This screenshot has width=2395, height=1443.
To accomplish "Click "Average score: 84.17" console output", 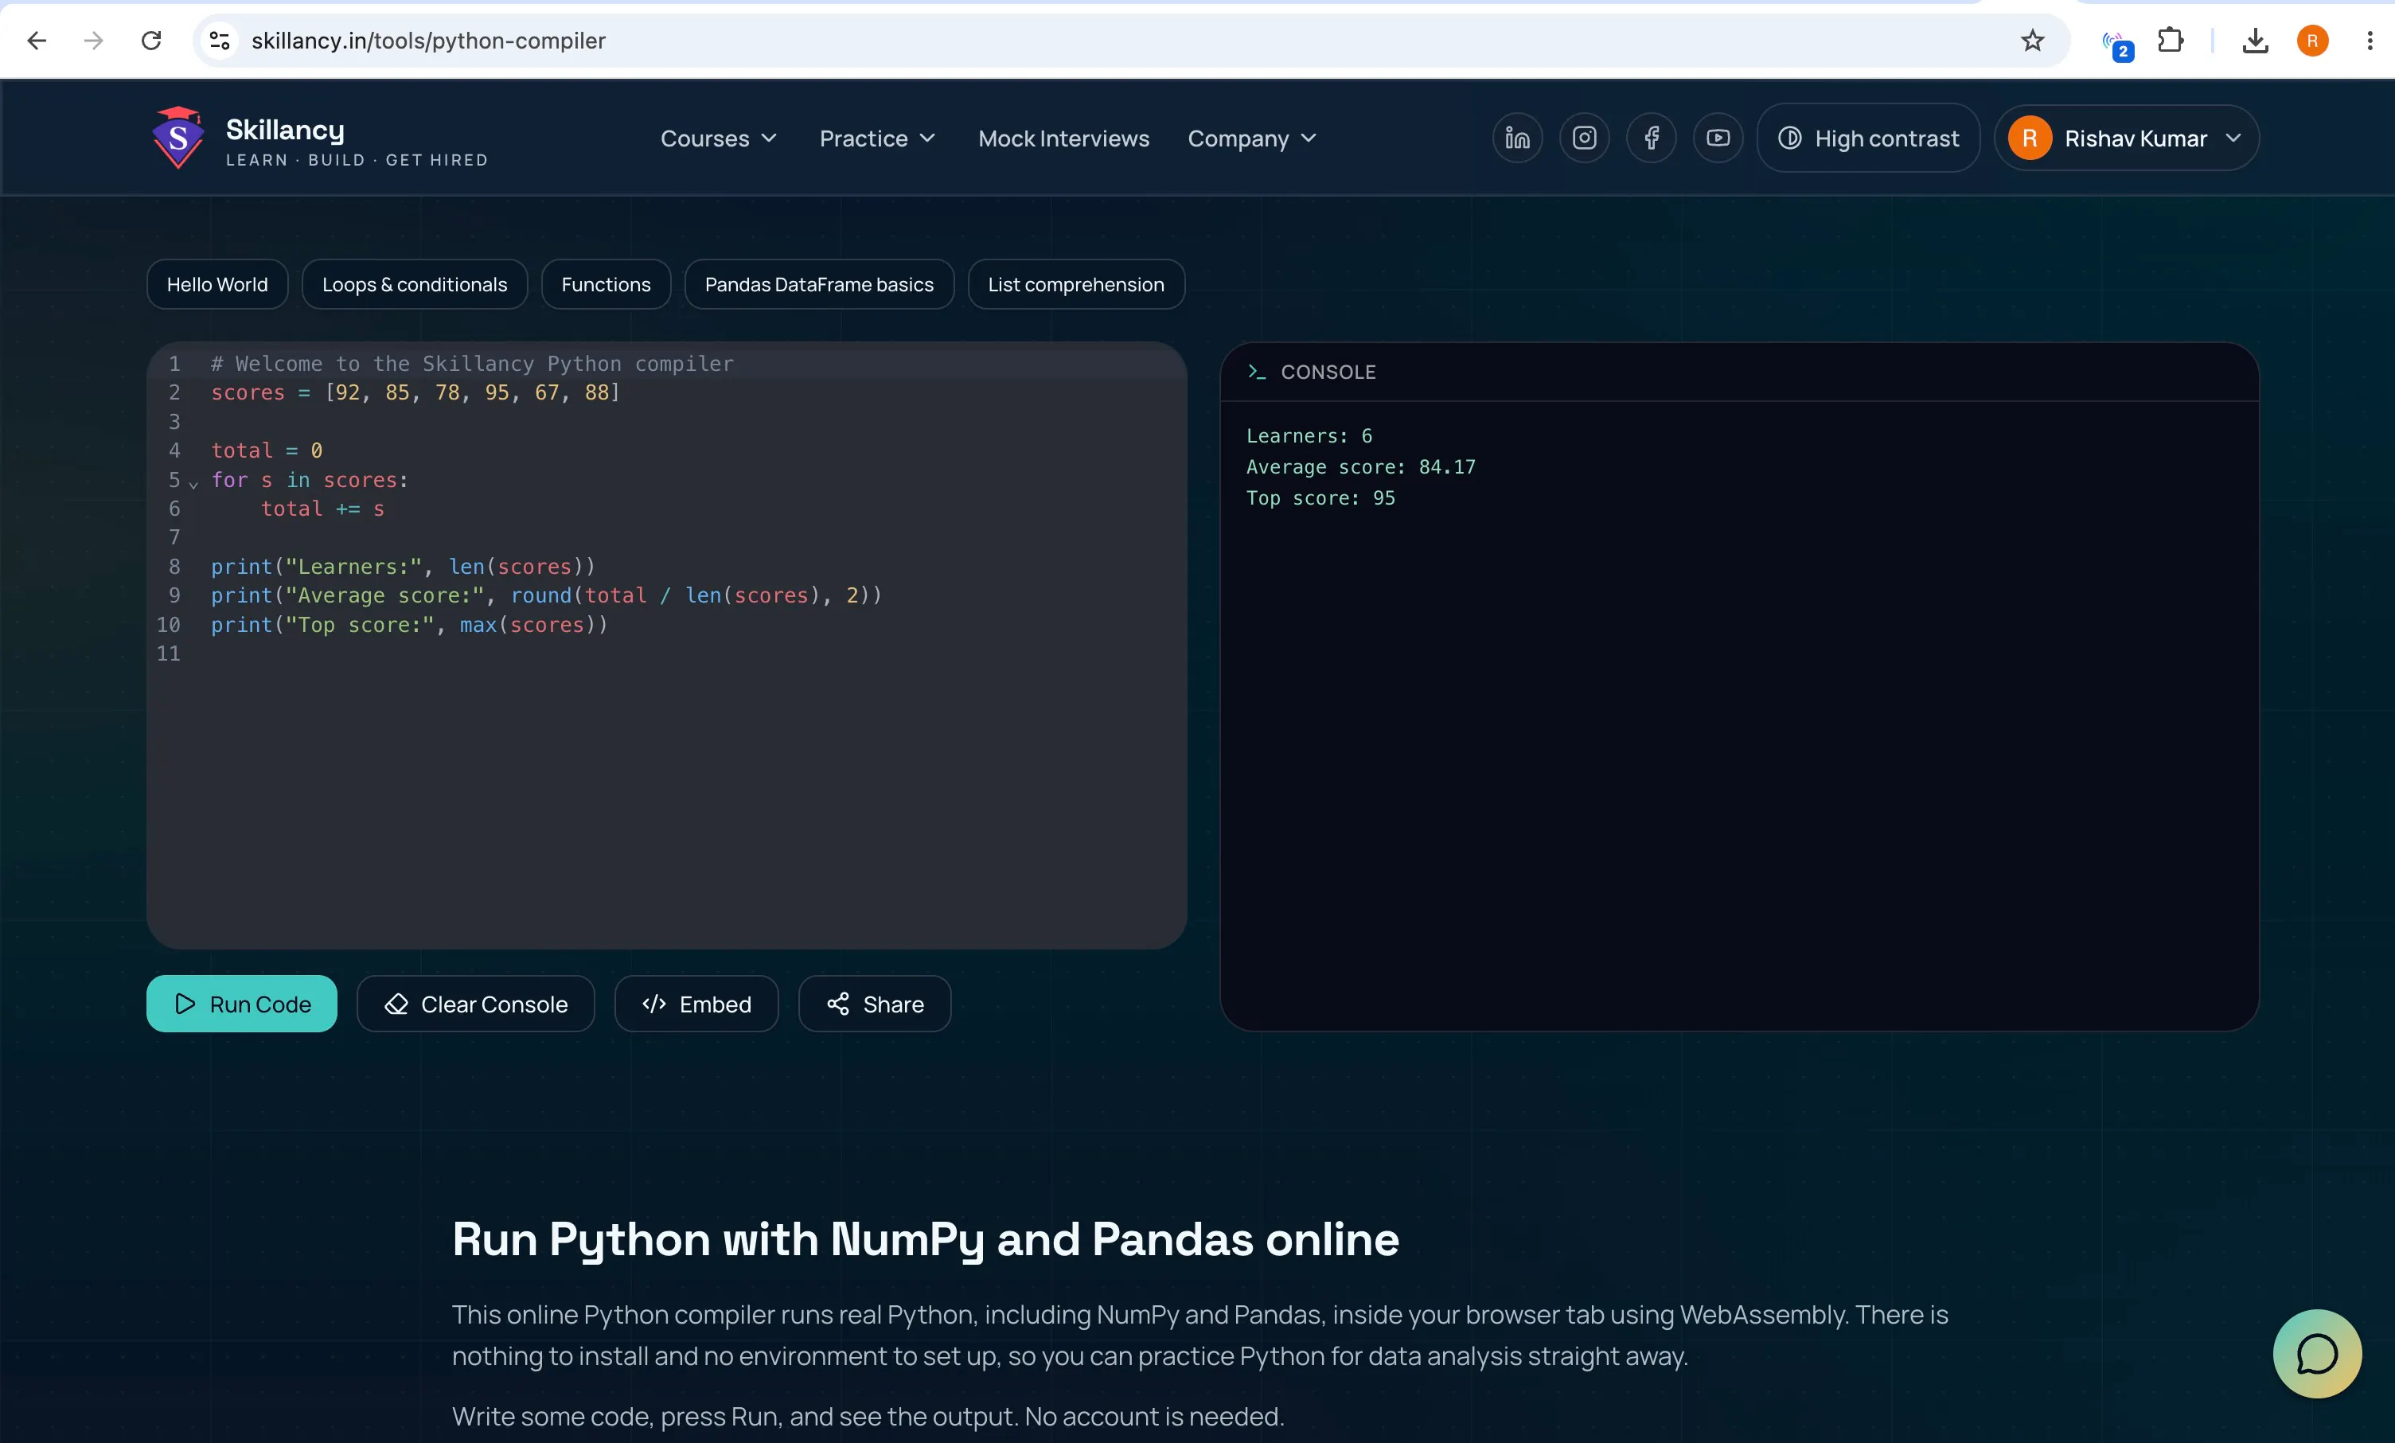I will [x=1361, y=467].
